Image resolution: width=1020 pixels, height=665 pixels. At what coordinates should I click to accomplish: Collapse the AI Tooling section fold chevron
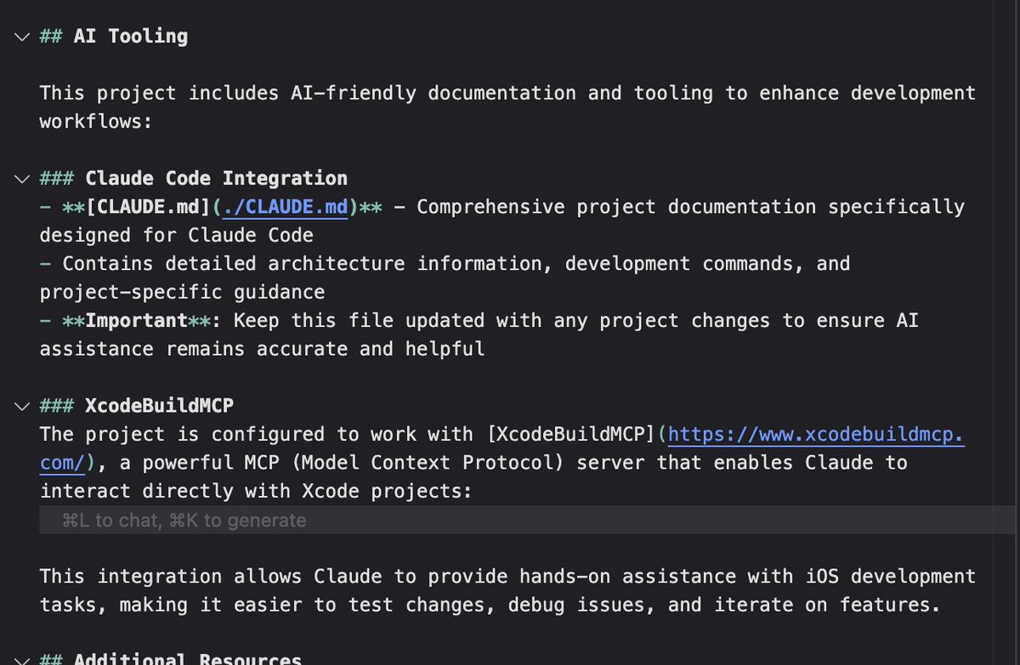[x=21, y=37]
